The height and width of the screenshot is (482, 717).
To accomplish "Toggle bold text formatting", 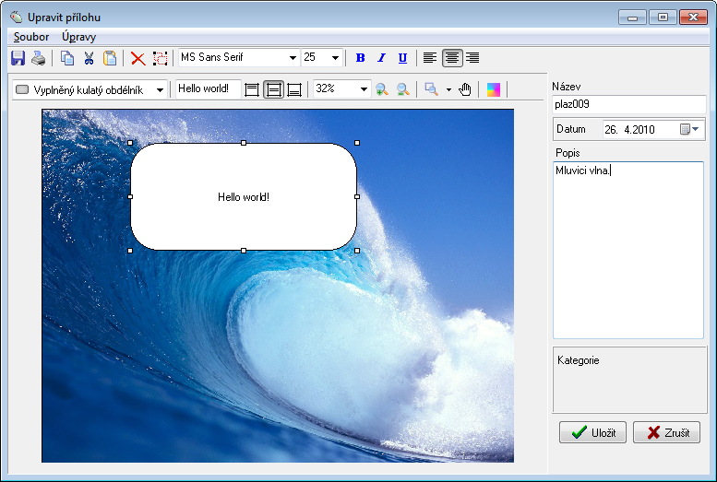I will tap(360, 58).
